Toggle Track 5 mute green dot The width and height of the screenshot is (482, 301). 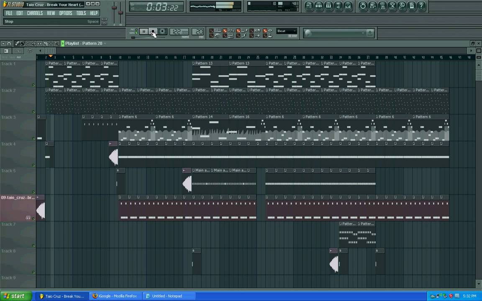point(33,191)
